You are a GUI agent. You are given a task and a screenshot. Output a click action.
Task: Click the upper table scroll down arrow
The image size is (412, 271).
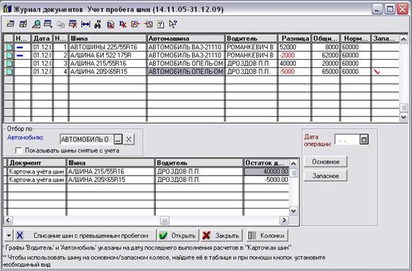[404, 117]
